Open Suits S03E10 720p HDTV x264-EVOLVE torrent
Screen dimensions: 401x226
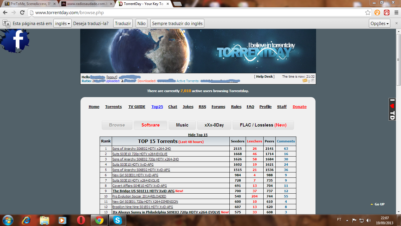[x=140, y=154]
